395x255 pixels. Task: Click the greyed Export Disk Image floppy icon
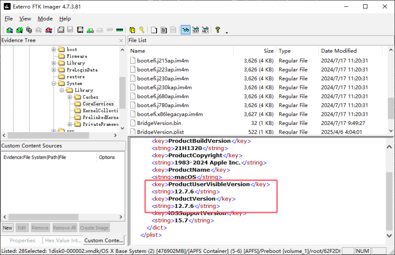(70, 30)
